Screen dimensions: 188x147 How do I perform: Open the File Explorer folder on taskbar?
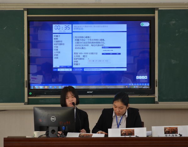[x=41, y=87]
